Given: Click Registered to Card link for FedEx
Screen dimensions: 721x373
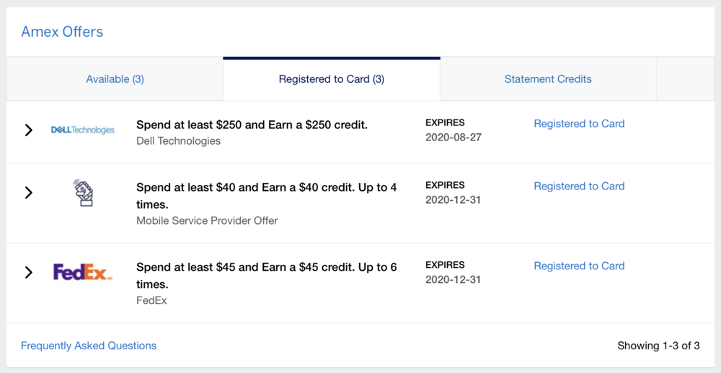Looking at the screenshot, I should coord(579,266).
